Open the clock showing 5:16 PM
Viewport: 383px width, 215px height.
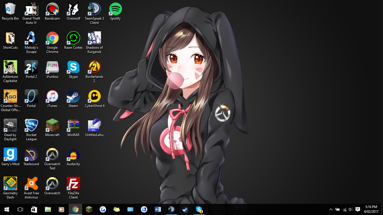click(x=371, y=209)
